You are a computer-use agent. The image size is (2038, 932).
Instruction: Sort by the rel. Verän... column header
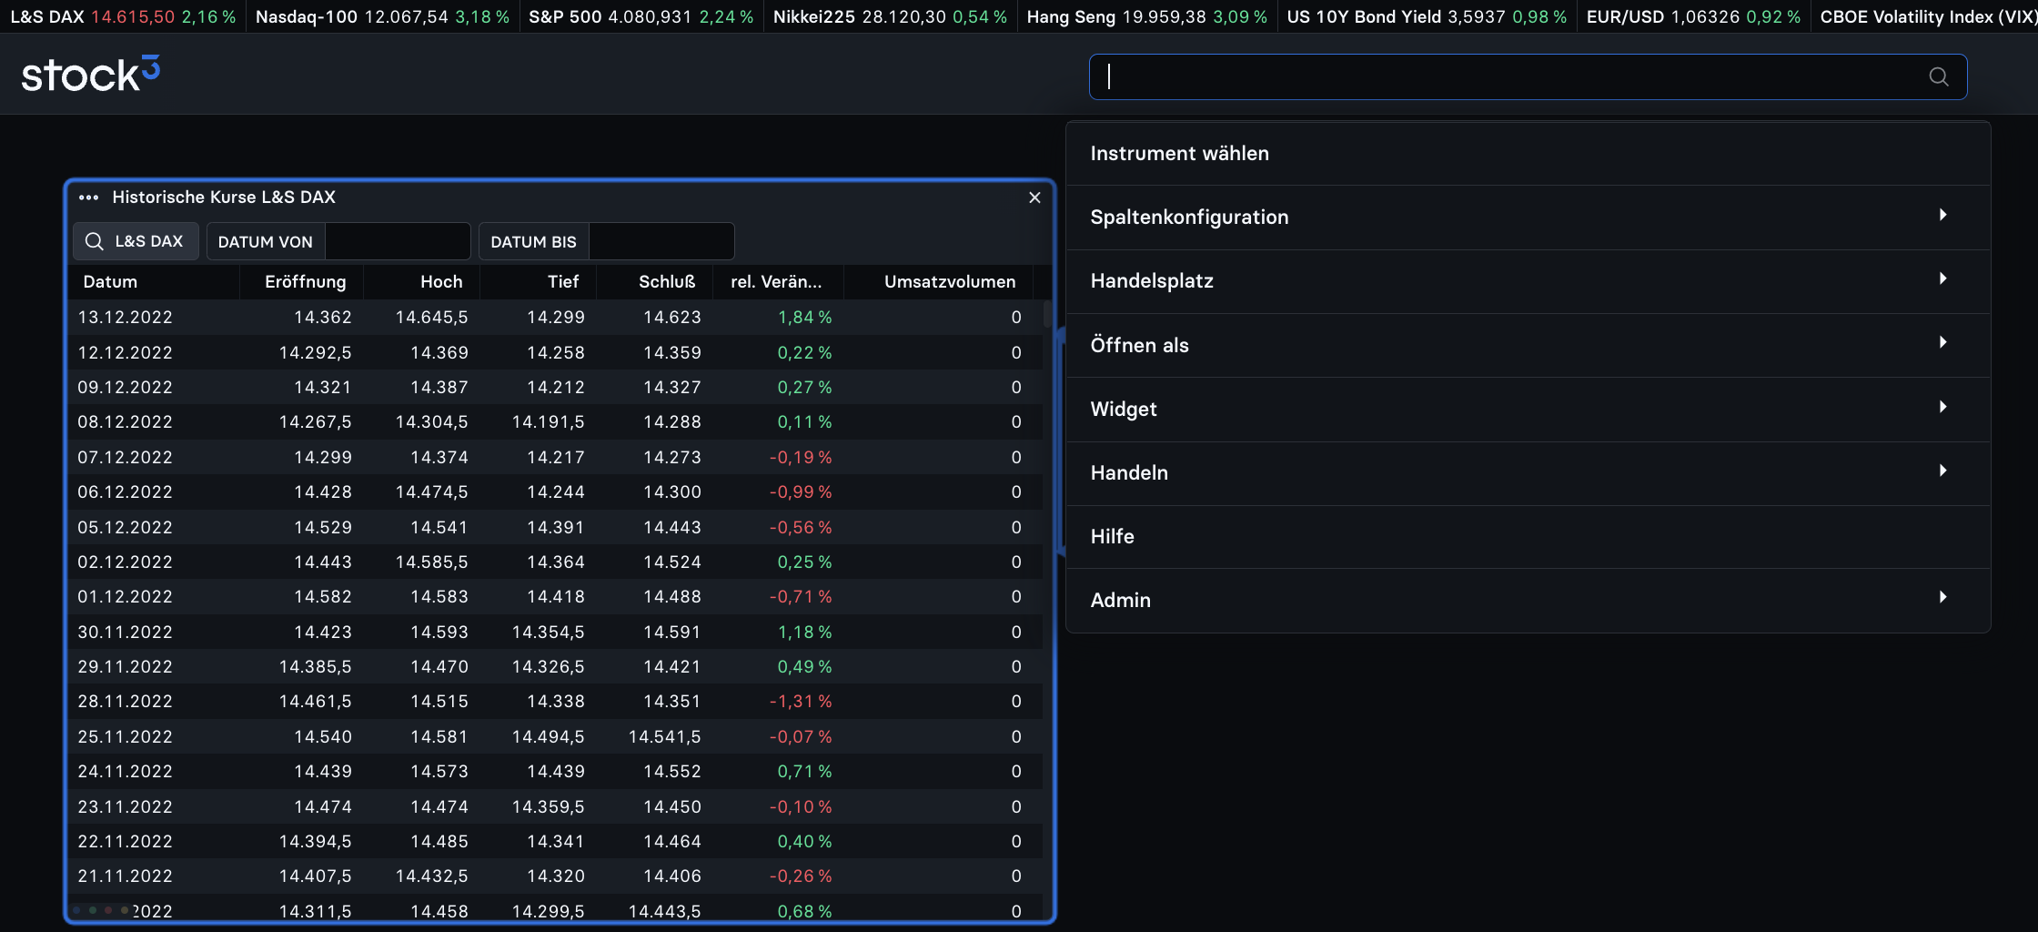coord(776,282)
